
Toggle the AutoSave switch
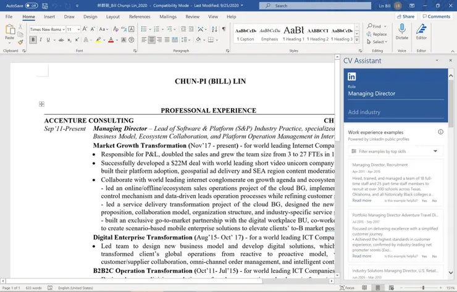(x=31, y=6)
